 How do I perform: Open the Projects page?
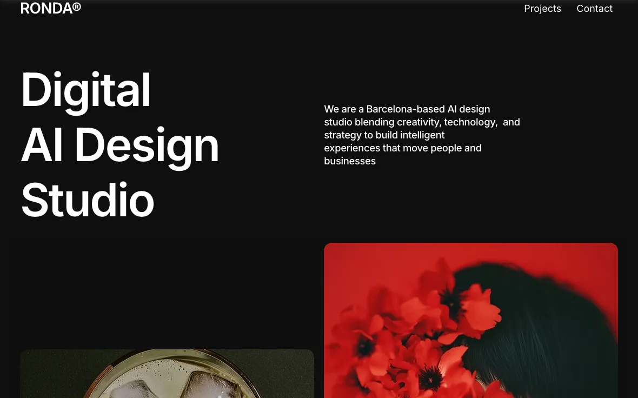542,9
